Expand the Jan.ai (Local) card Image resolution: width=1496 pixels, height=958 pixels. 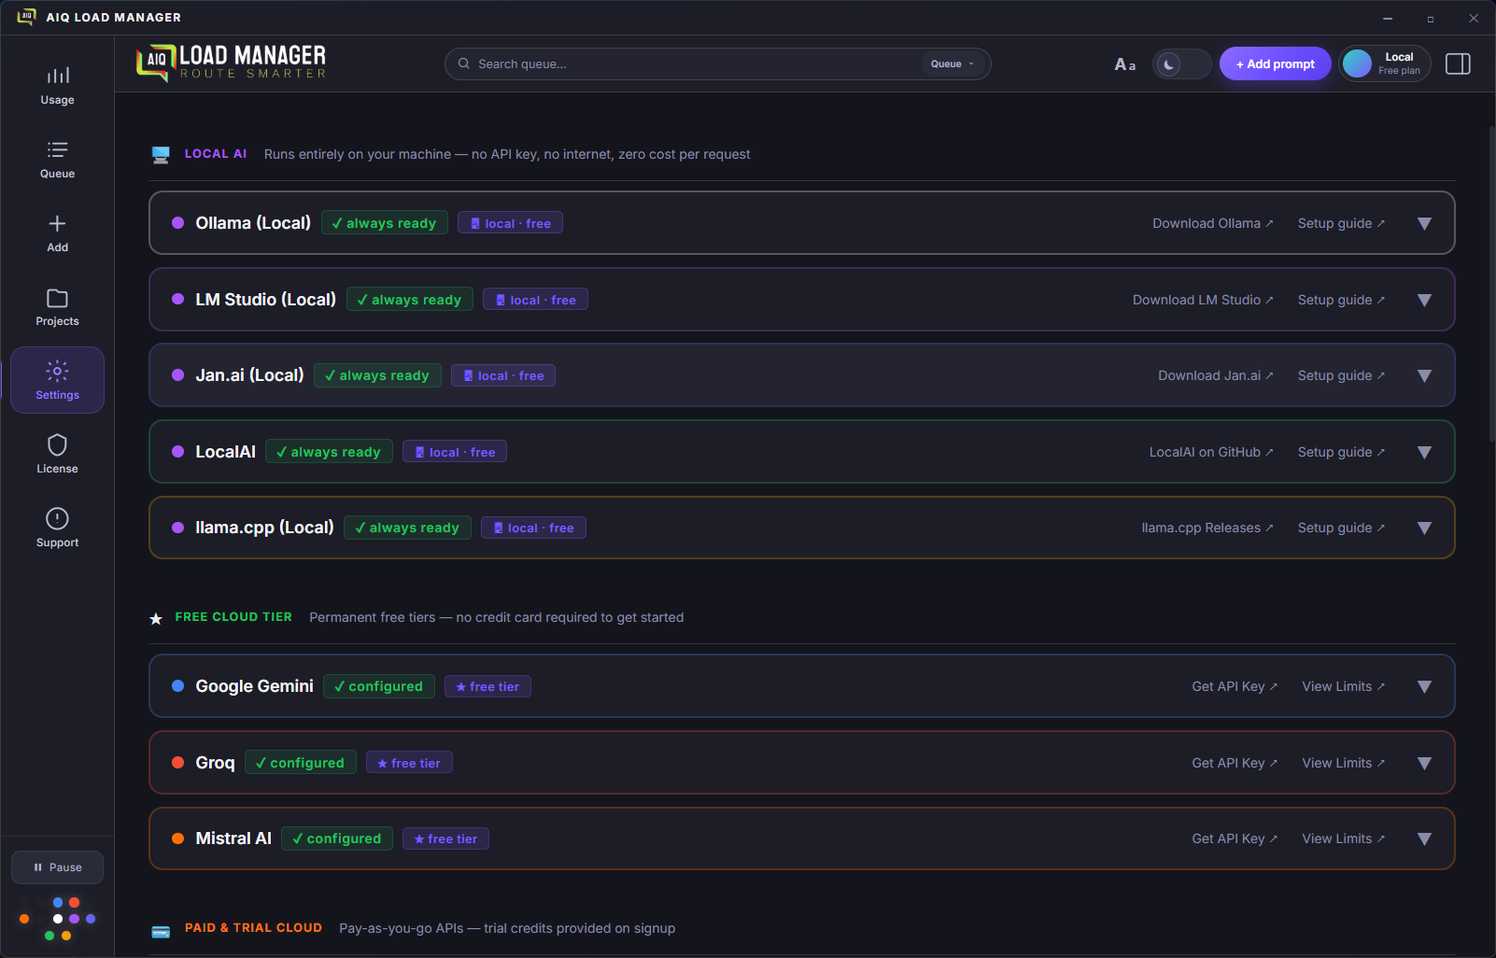click(x=1424, y=375)
